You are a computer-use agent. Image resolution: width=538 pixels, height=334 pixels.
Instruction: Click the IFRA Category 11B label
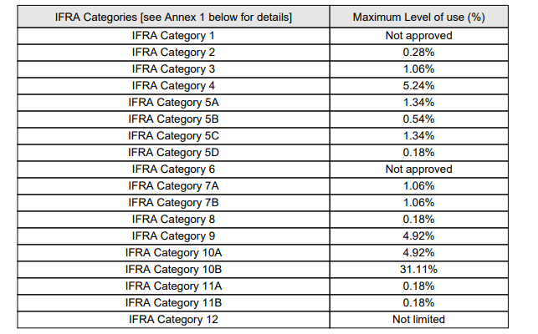(x=173, y=302)
